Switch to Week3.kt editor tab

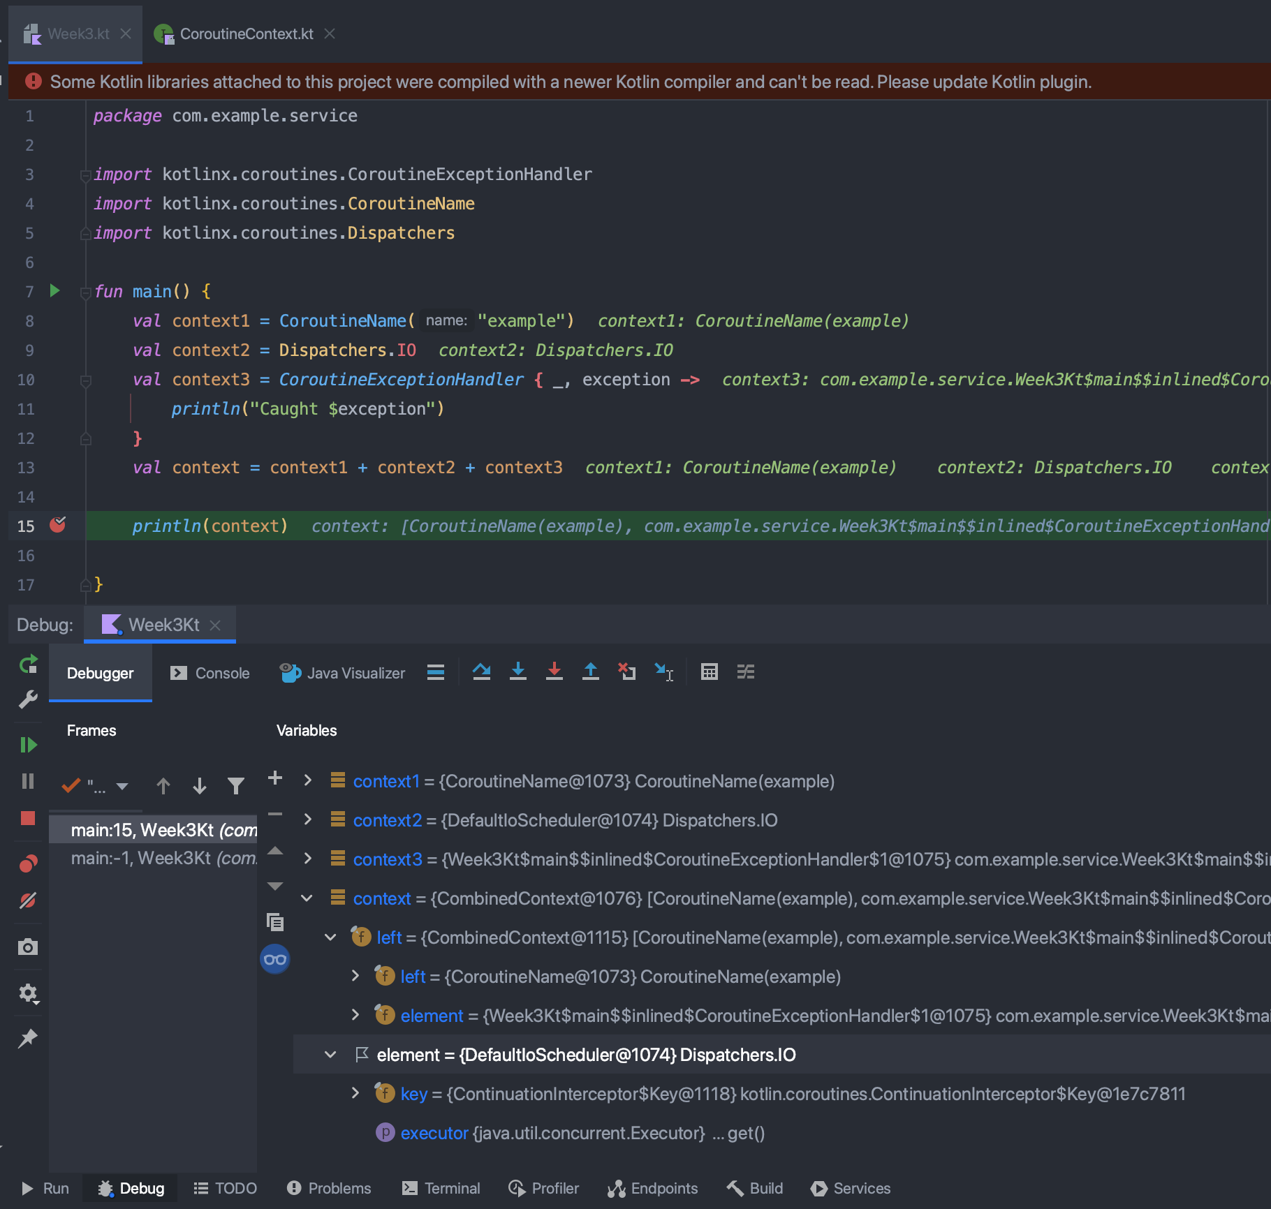coord(75,34)
